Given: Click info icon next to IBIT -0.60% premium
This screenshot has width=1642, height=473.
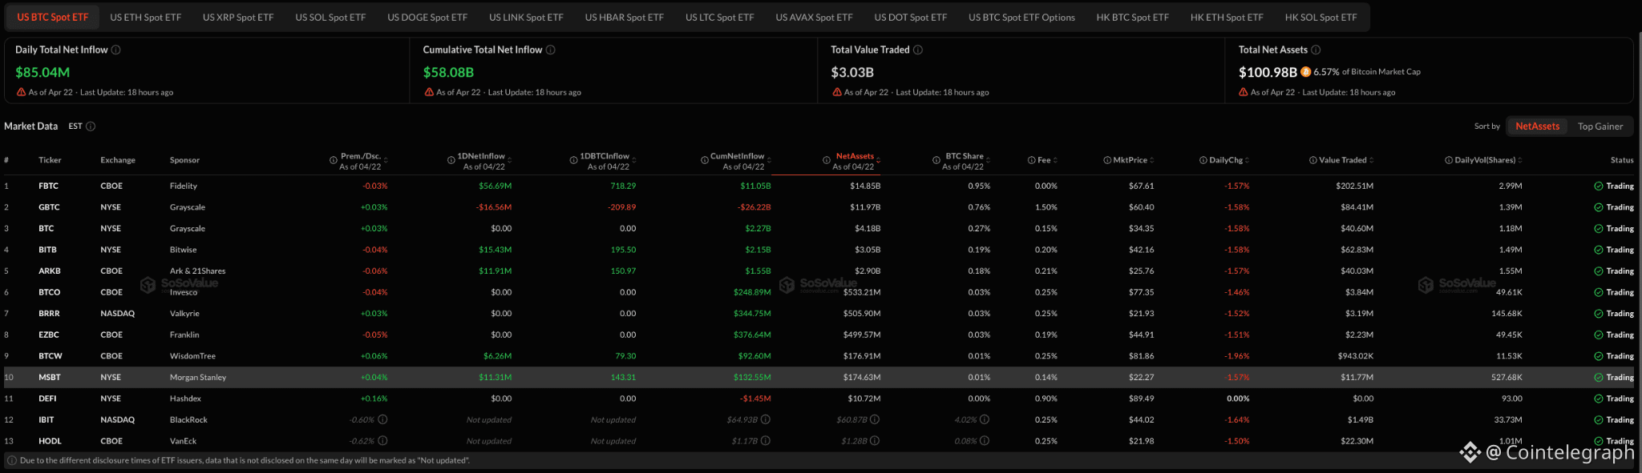Looking at the screenshot, I should [x=382, y=419].
